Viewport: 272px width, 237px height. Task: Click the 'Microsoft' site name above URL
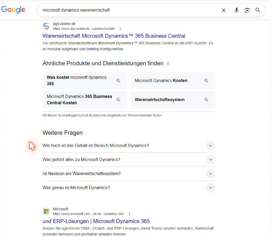point(60,209)
